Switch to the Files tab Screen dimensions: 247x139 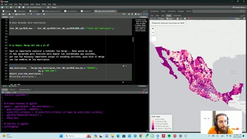pos(152,15)
